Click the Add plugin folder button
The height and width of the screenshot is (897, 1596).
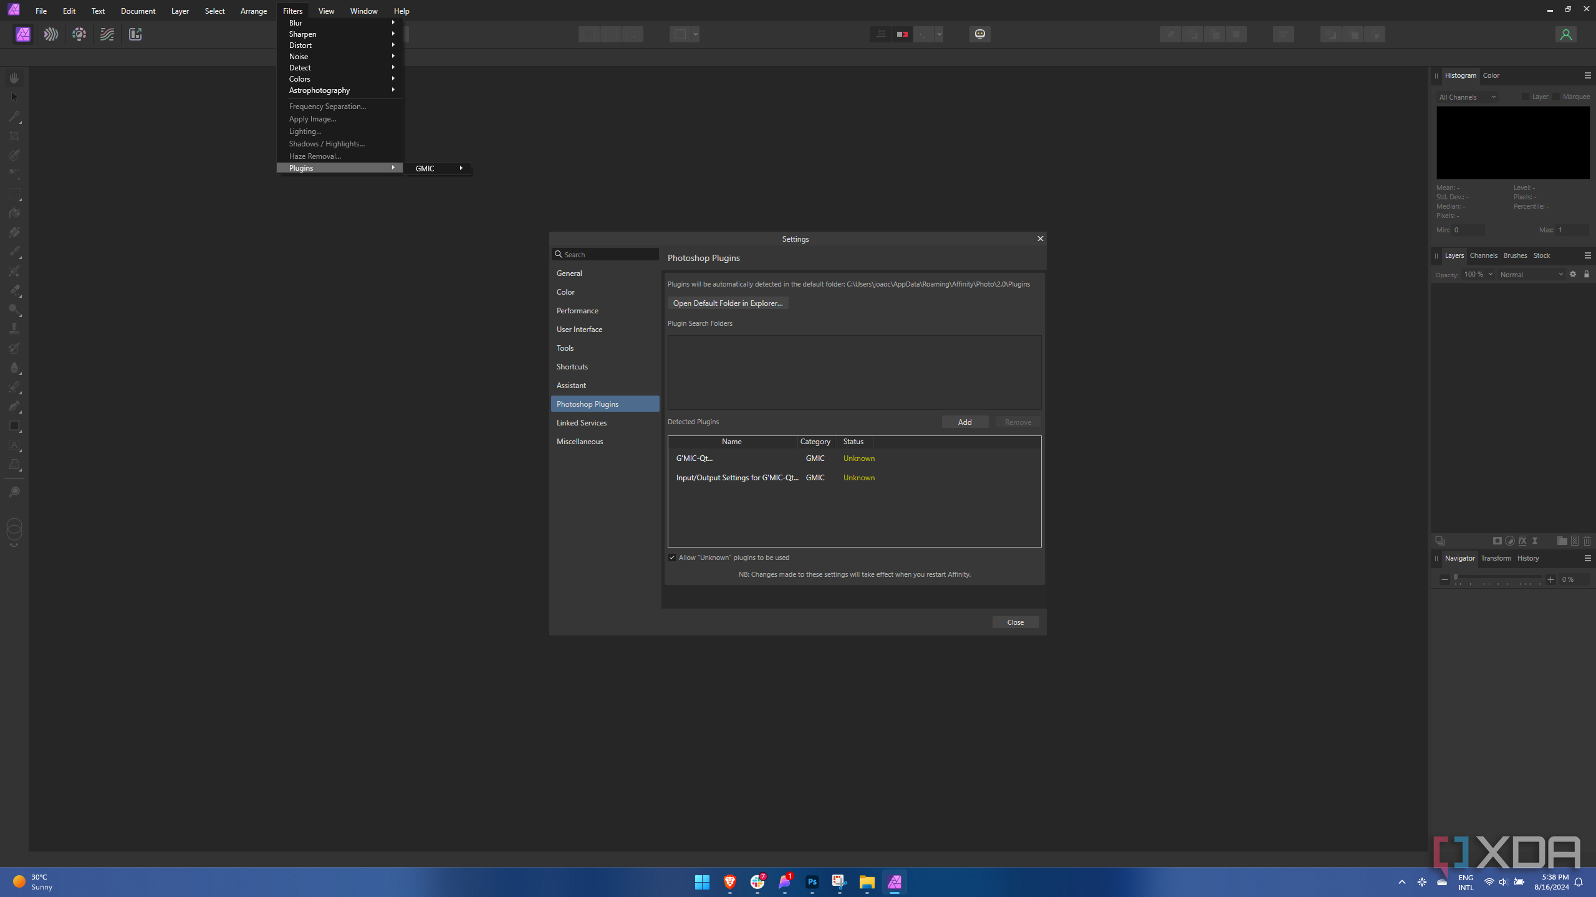coord(964,422)
